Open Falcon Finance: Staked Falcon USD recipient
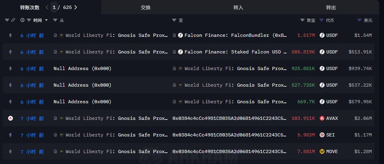 pyautogui.click(x=235, y=52)
